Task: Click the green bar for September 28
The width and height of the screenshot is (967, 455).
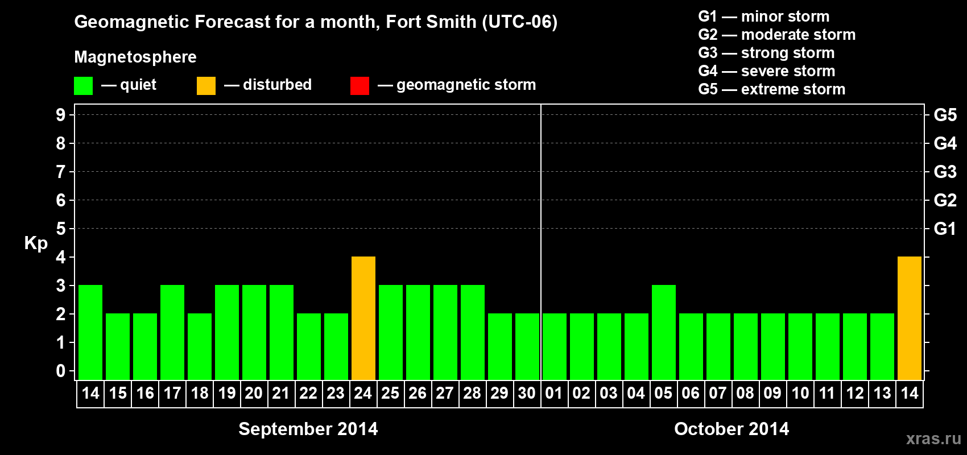Action: (473, 333)
